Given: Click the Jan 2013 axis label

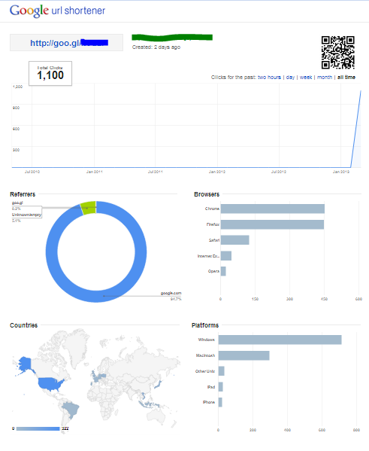Looking at the screenshot, I should coord(341,172).
